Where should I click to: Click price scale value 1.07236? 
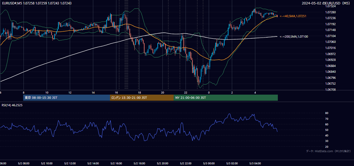(331, 18)
